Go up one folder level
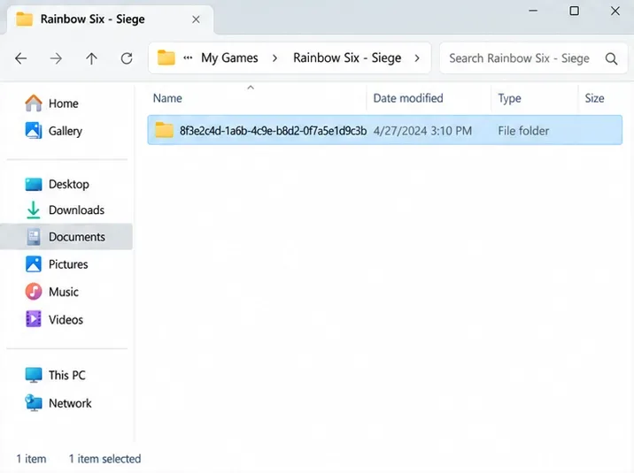Screen dimensions: 634x473 (x=91, y=58)
